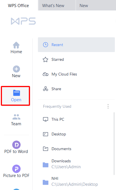Click the Team label in sidebar

[16, 124]
